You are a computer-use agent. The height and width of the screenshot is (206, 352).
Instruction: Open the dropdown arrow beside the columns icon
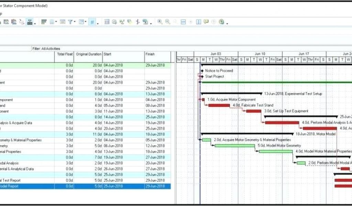coord(56,22)
